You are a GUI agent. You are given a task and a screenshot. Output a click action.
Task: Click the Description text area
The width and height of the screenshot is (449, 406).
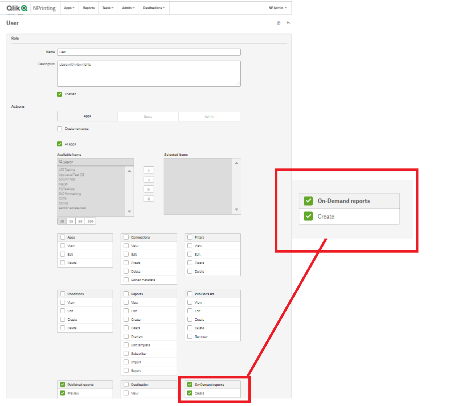[149, 73]
